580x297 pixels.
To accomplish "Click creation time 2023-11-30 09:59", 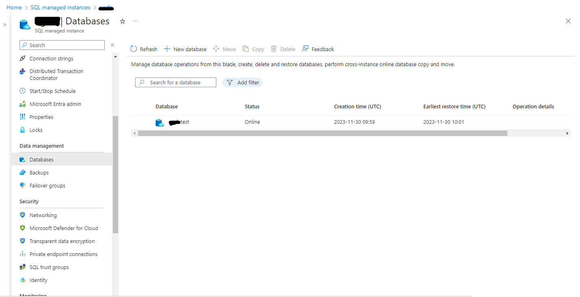I will (354, 122).
